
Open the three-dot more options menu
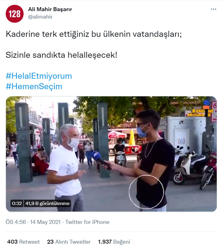point(213,9)
